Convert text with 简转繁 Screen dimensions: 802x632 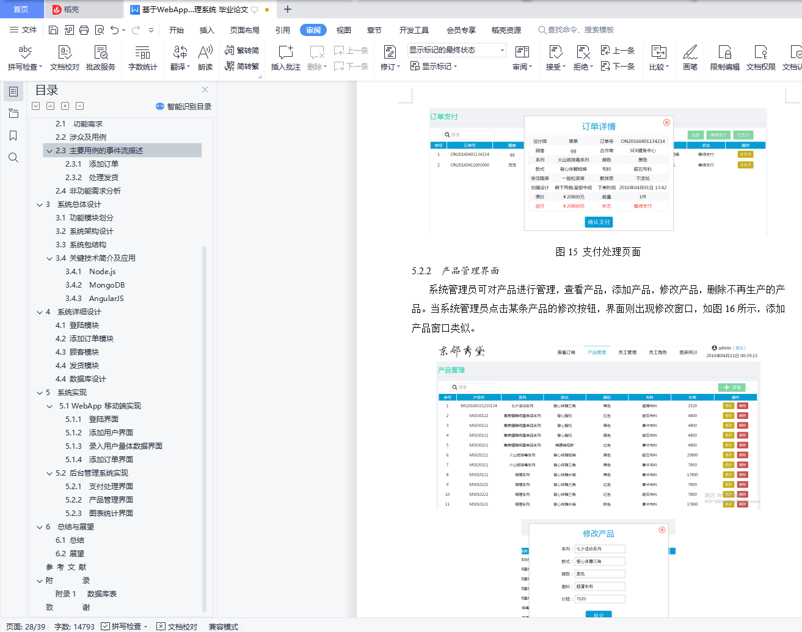click(x=242, y=66)
